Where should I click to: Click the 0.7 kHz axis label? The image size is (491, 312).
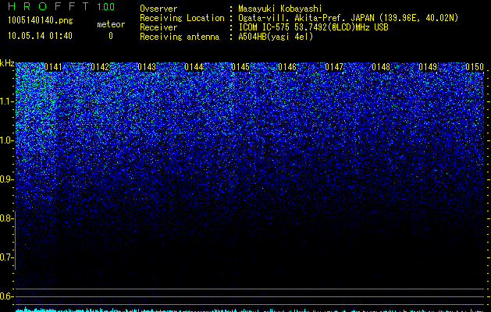click(x=6, y=257)
